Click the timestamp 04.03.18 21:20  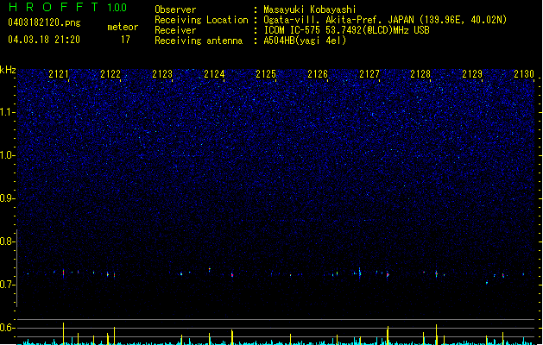44,39
